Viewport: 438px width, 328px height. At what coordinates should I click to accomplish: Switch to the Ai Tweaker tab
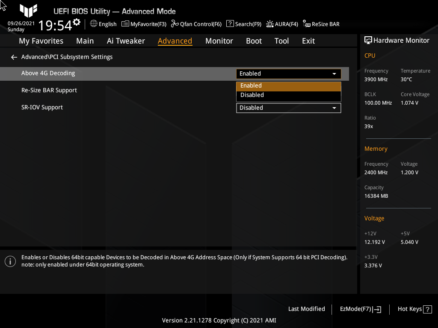pos(126,41)
